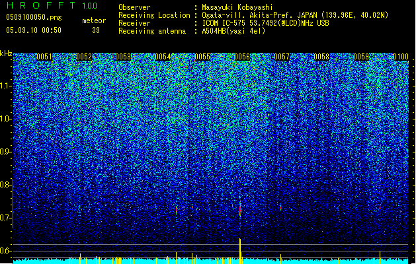This screenshot has width=416, height=264.
Task: Select the A504HB(yagi 4el) antenna text
Action: [233, 31]
